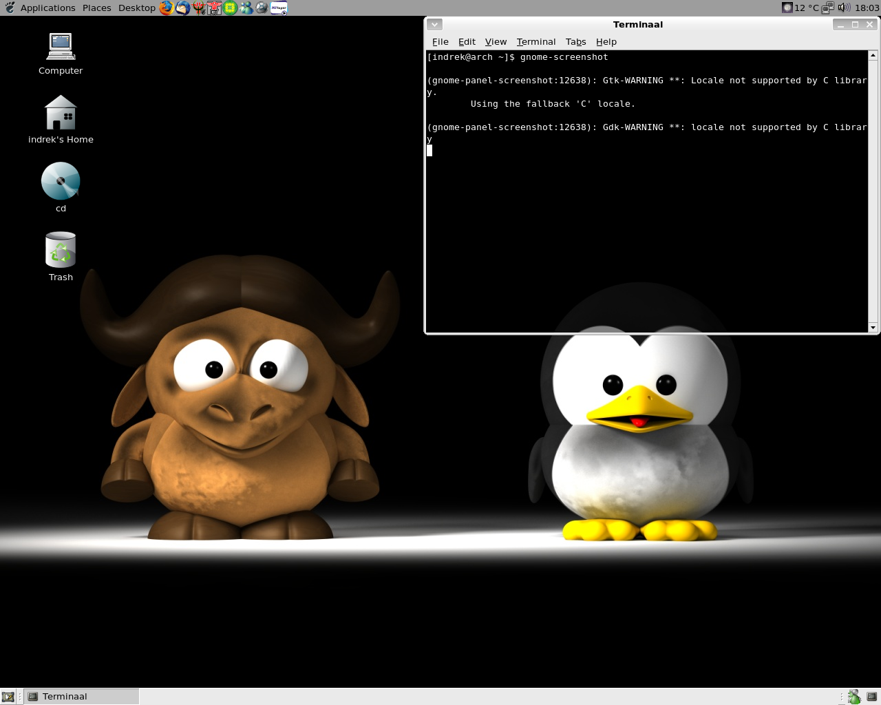Click the Show Desktop button in bottom panel
Viewport: 881px width, 705px height.
coord(8,697)
